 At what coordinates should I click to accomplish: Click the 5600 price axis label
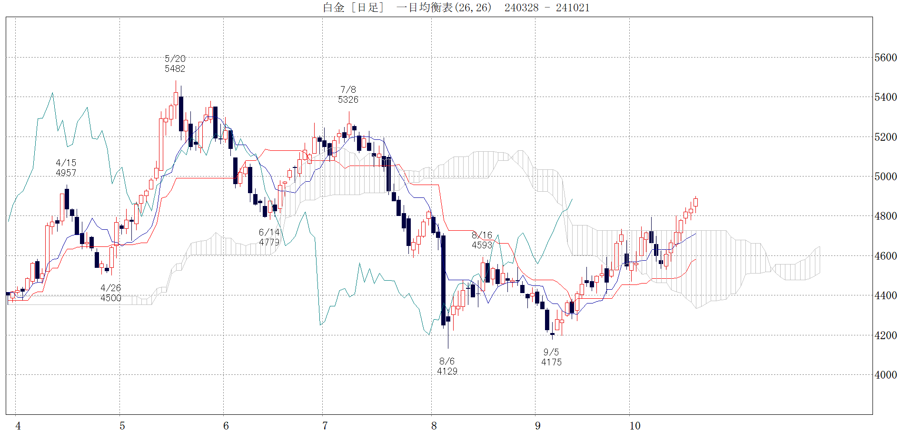885,58
